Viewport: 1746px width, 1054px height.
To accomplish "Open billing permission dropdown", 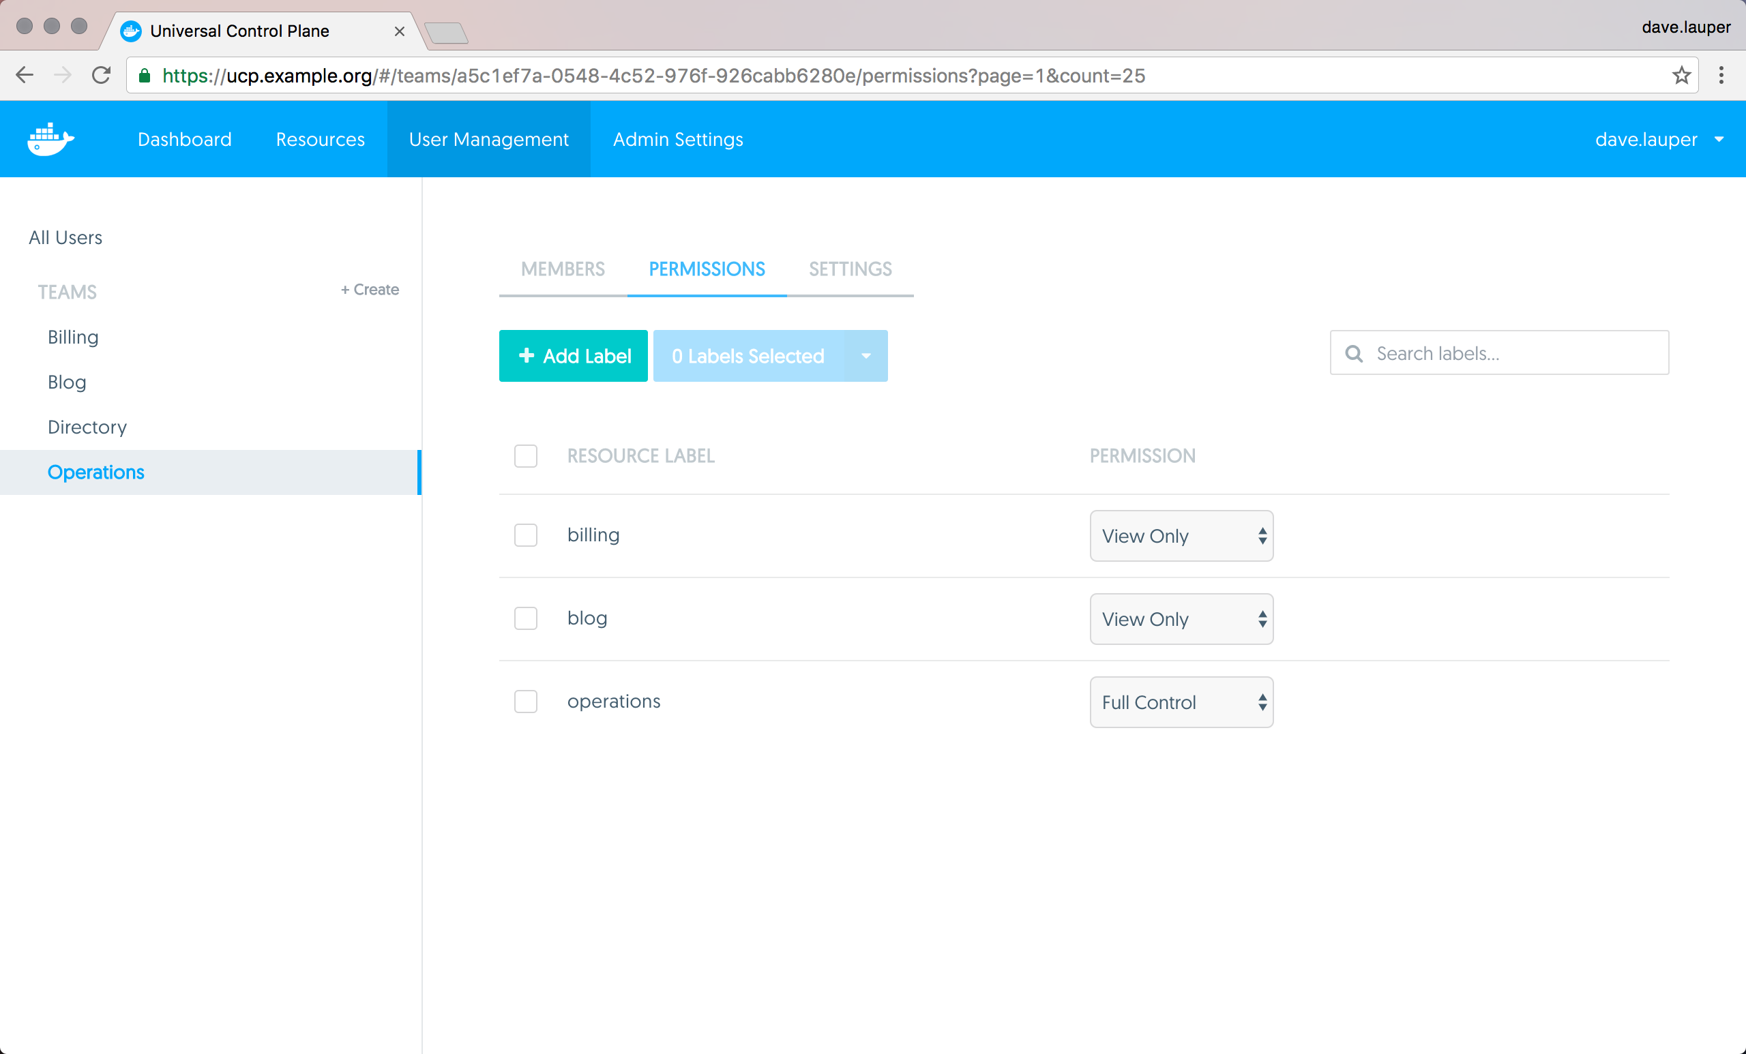I will point(1181,537).
